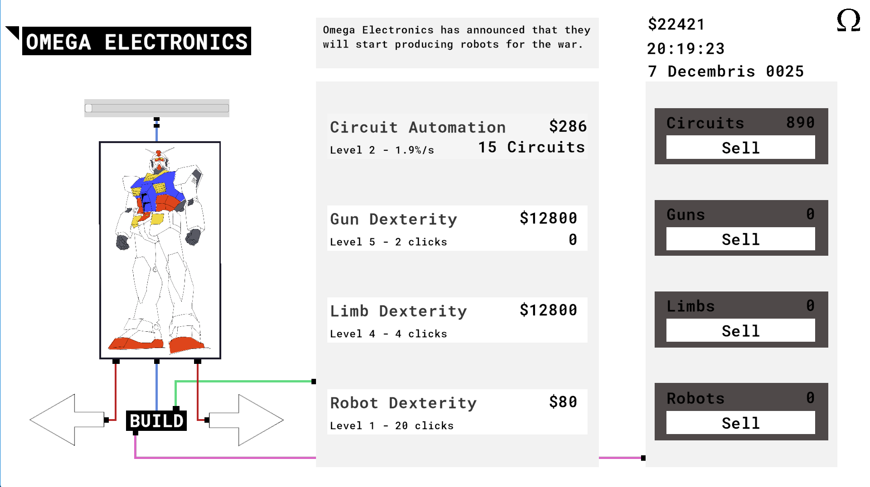
Task: Click the Omega Electronics title logo
Action: [136, 41]
